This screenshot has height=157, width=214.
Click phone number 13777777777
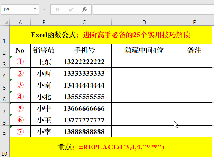coord(84,120)
